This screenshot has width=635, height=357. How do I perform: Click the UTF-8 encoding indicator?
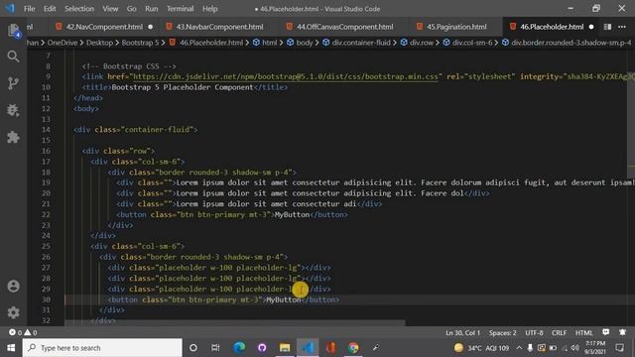534,333
